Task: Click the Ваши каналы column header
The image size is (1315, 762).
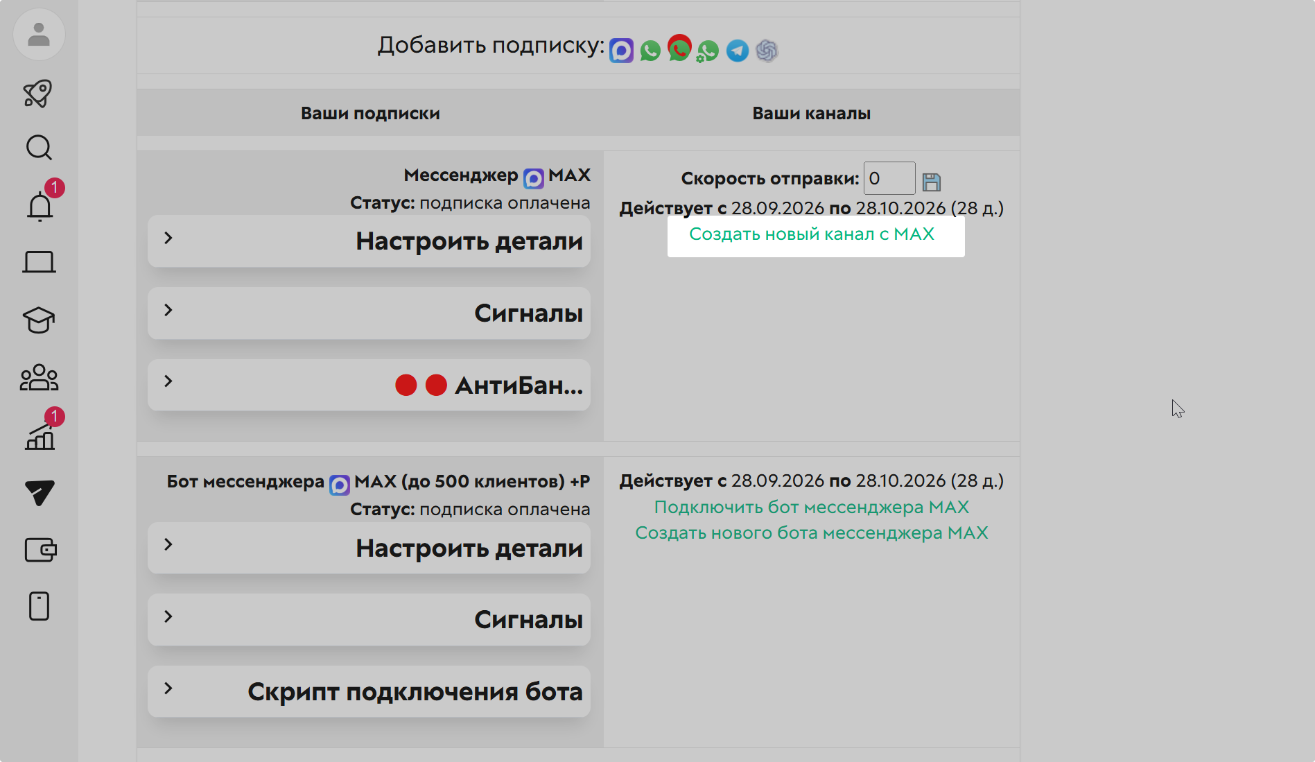Action: click(x=812, y=113)
